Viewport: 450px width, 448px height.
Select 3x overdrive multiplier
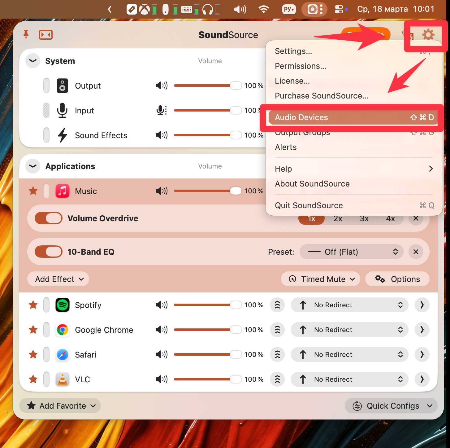click(364, 219)
